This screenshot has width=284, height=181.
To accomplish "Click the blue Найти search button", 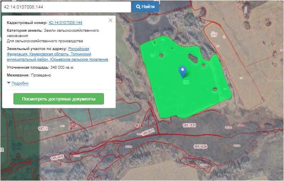I will 145,7.
